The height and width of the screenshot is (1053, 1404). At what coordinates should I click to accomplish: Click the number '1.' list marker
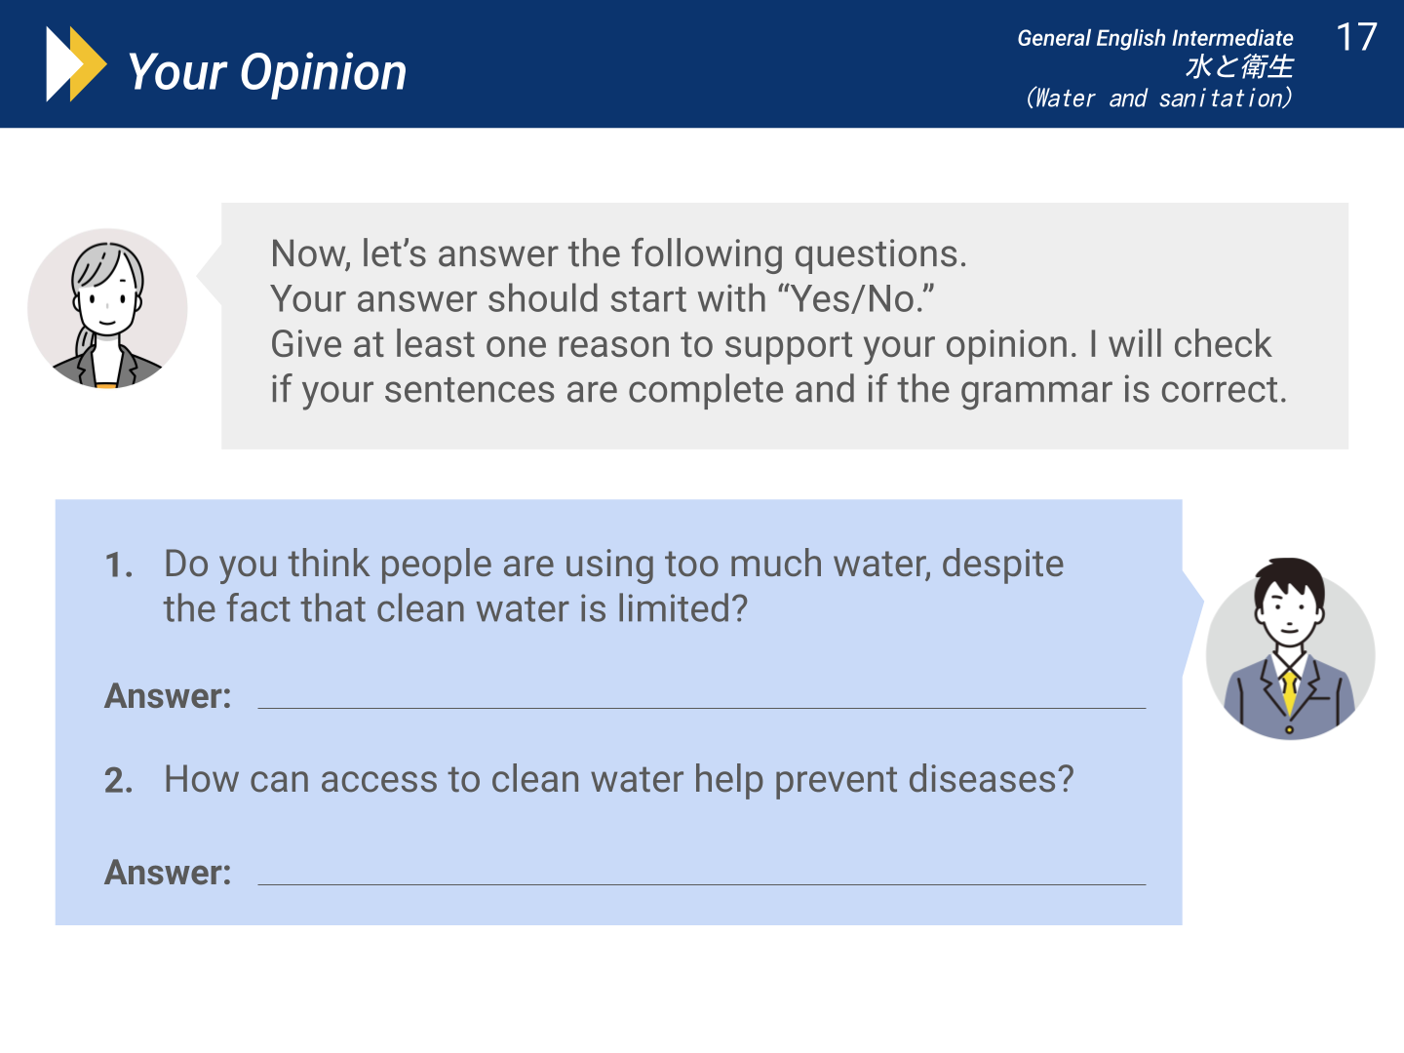119,565
